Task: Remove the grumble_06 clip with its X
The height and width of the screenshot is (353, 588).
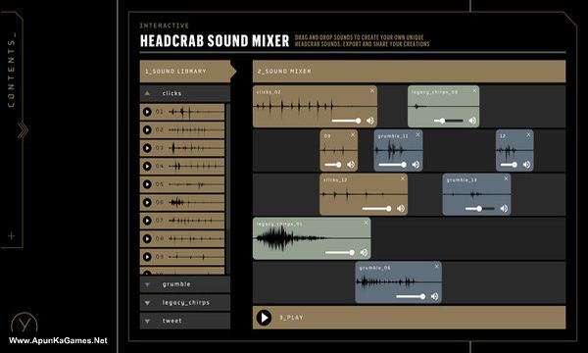Action: pos(436,267)
